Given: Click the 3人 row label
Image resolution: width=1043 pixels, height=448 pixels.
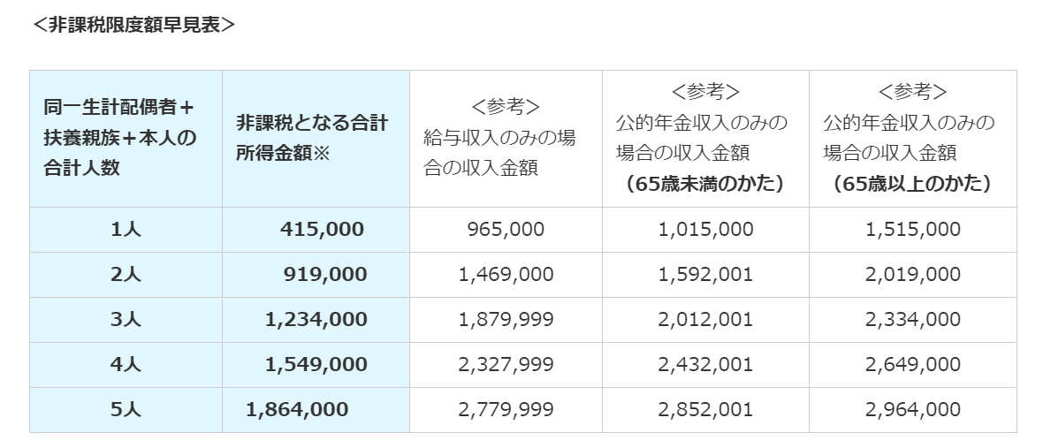Looking at the screenshot, I should (x=126, y=320).
